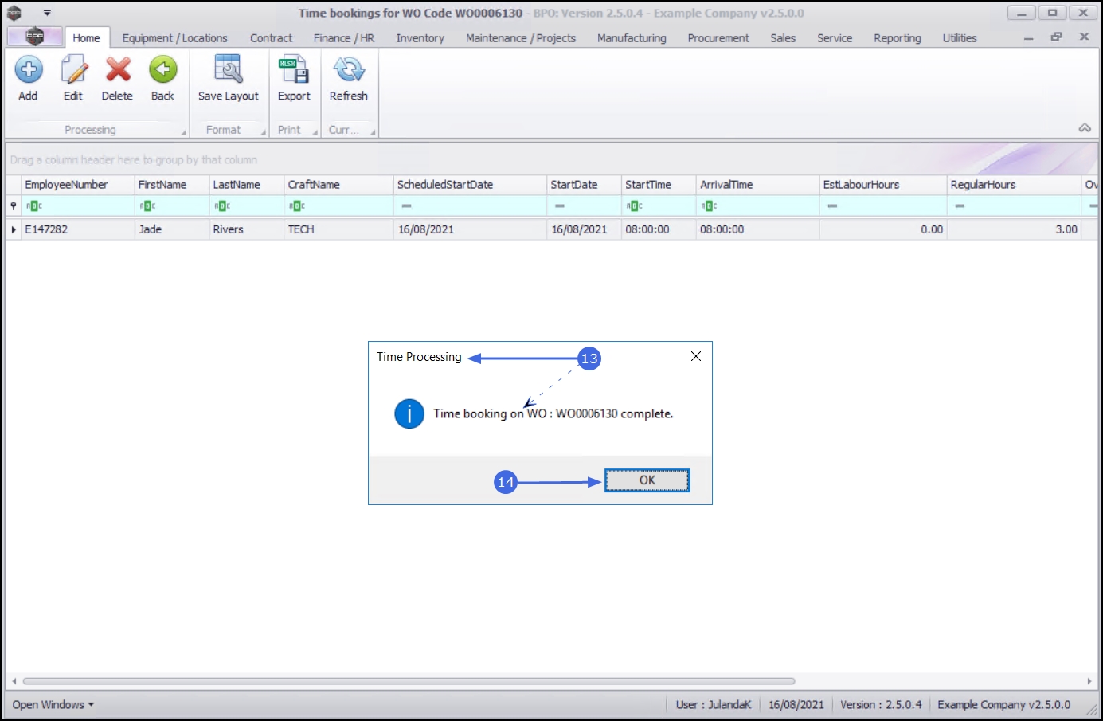Click the filter row pin icon

pyautogui.click(x=14, y=206)
